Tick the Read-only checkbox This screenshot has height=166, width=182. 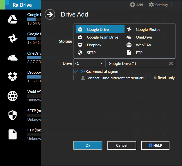tap(149, 78)
